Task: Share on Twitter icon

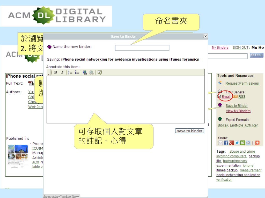Action: click(x=237, y=143)
